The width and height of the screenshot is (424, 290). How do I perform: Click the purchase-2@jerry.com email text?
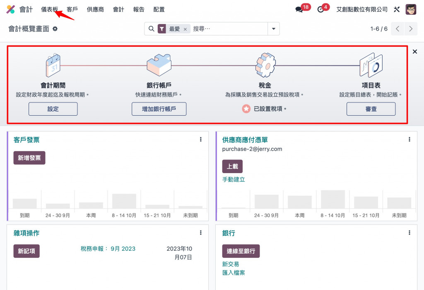(x=252, y=149)
